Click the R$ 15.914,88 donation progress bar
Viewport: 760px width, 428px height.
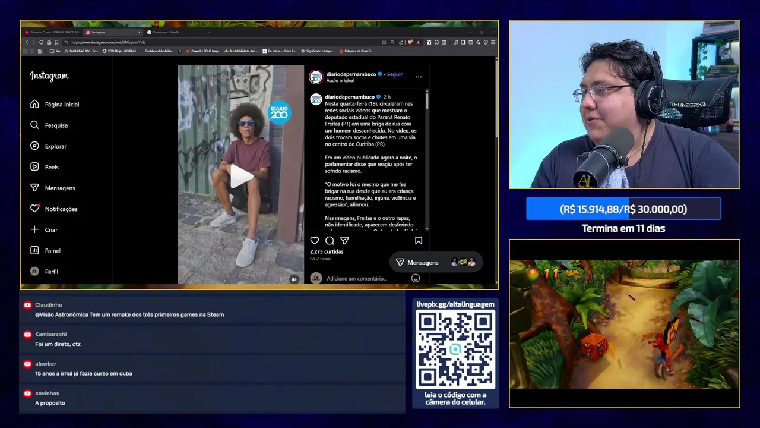[x=623, y=209]
